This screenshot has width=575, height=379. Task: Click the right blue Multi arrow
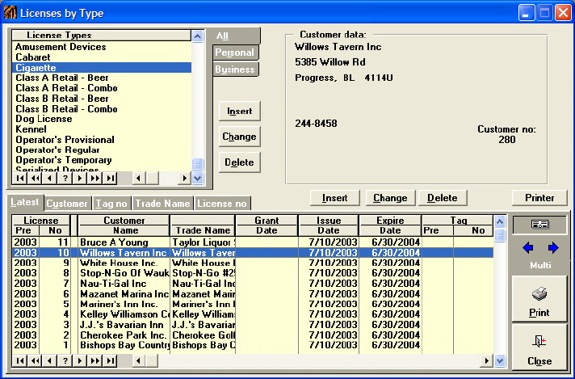pyautogui.click(x=552, y=248)
